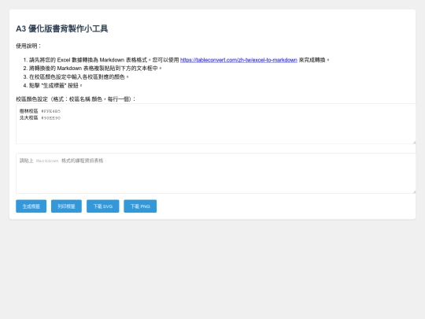Image resolution: width=425 pixels, height=319 pixels.
Task: Click the 校區顏色設定 format label
Action: pyautogui.click(x=76, y=99)
